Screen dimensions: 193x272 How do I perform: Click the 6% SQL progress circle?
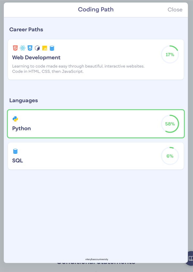click(170, 156)
